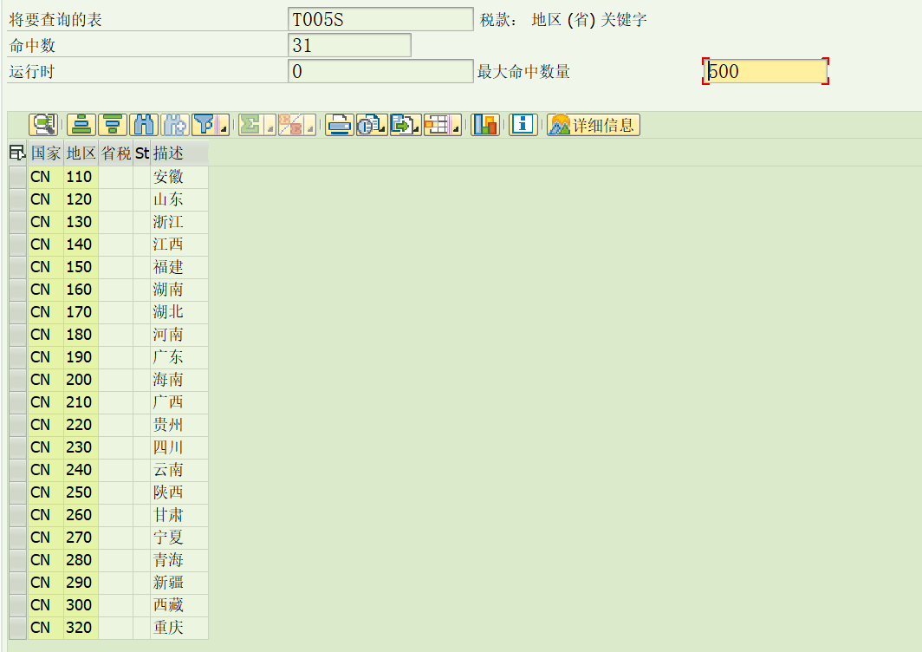Viewport: 922px width, 652px height.
Task: Click the 描述 column header
Action: tap(168, 153)
